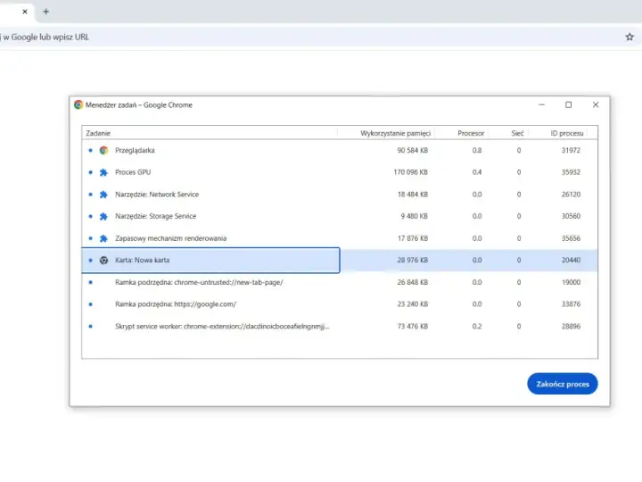Screen dimensions: 642x482
Task: Click the CPU value 0.8 for Przeglądarka
Action: click(x=476, y=151)
